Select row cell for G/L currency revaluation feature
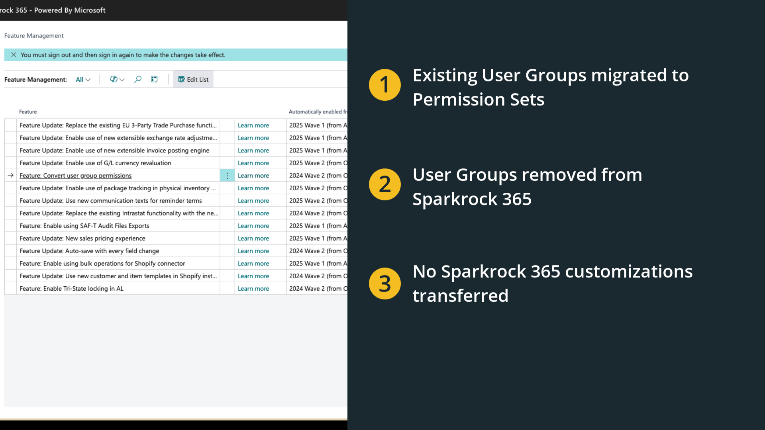This screenshot has width=765, height=430. tap(95, 163)
